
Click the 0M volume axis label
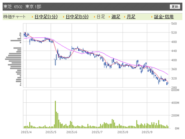[177, 128]
